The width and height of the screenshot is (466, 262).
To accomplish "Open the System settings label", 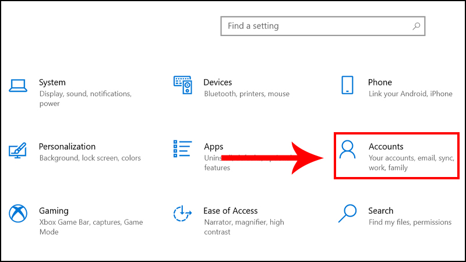I will pyautogui.click(x=52, y=82).
